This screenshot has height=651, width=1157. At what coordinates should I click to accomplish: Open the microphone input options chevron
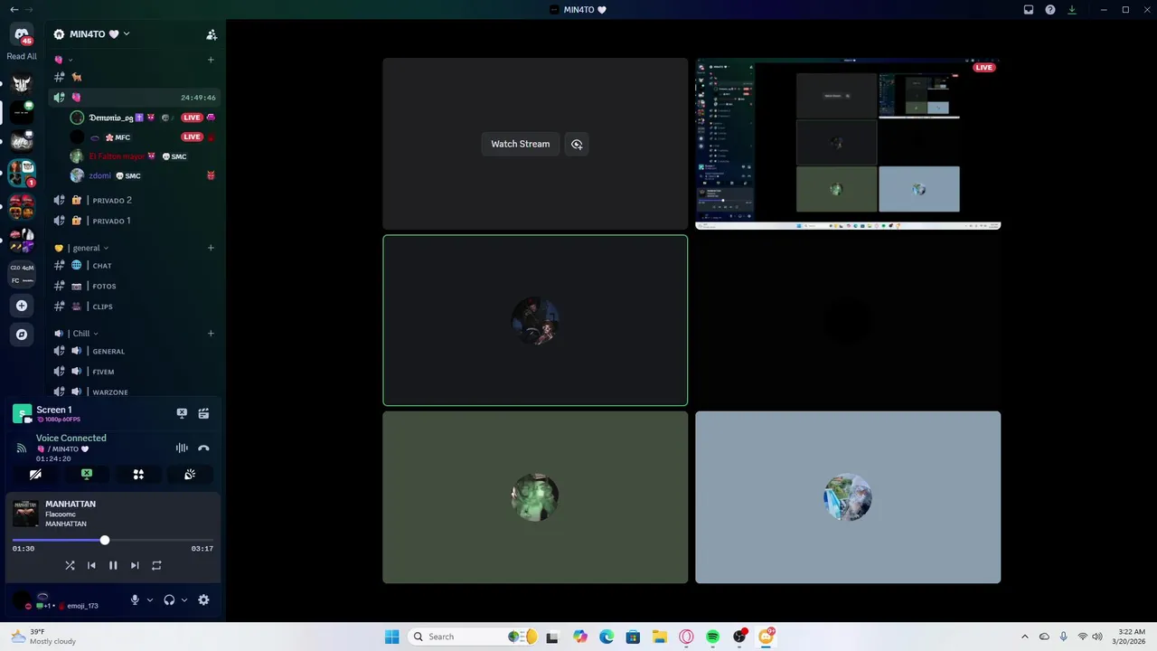click(x=150, y=599)
